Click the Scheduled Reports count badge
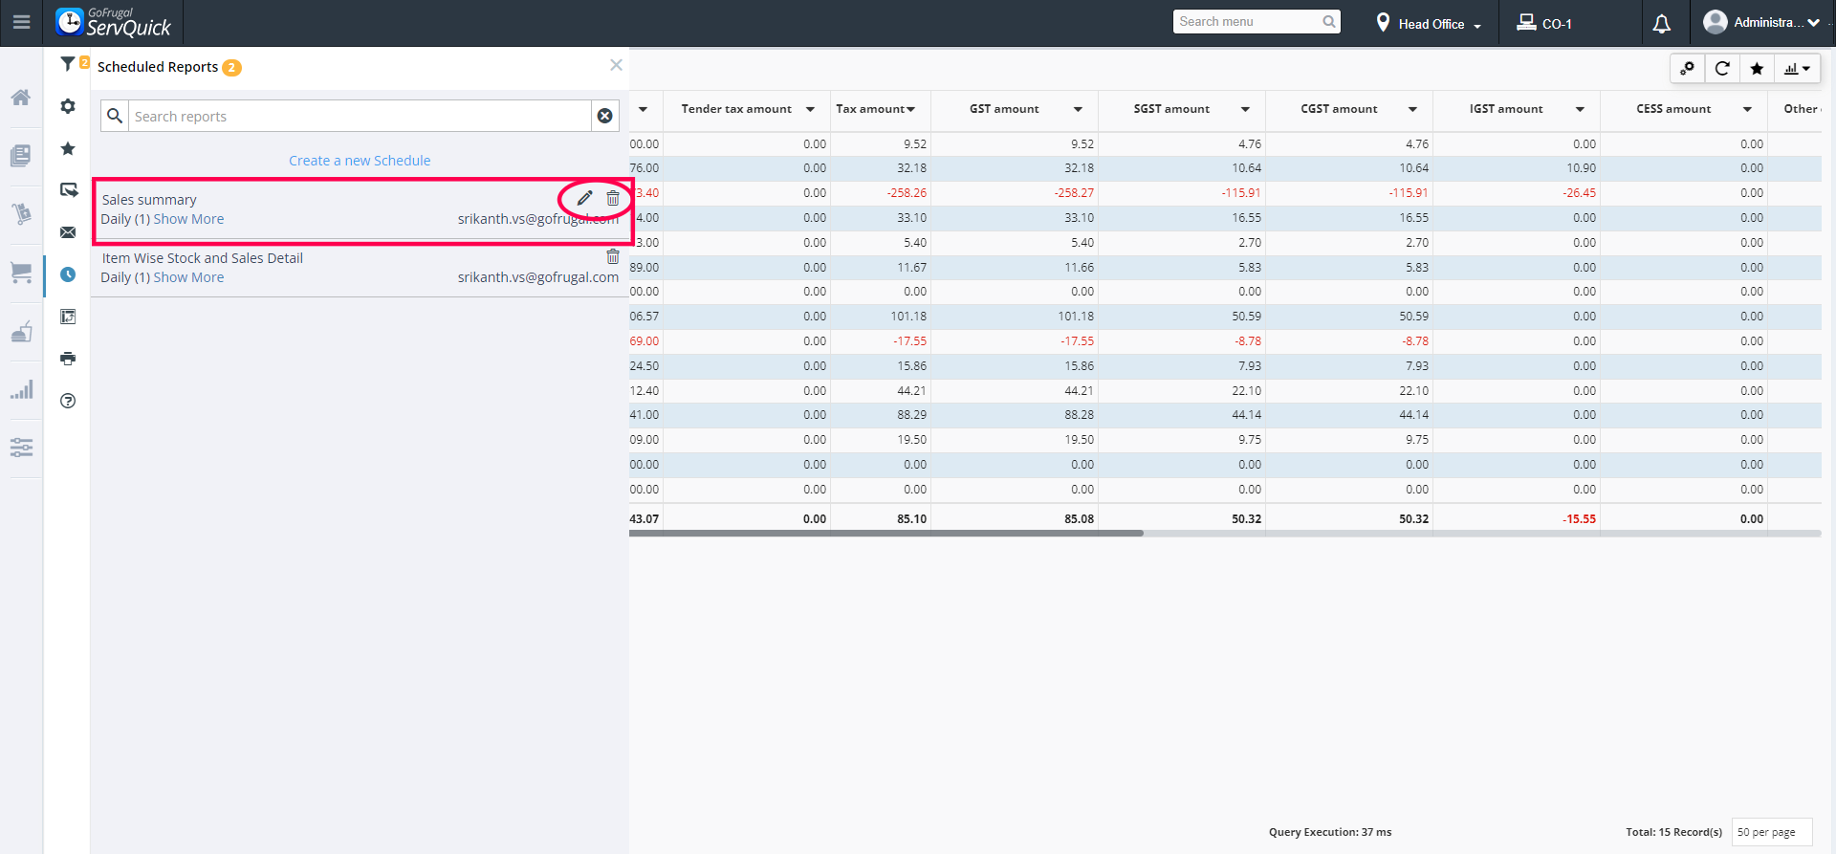 (231, 67)
